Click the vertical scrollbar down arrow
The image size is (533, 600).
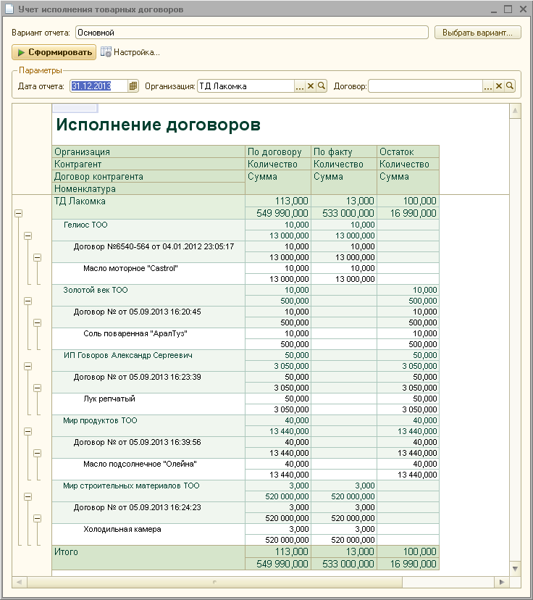point(515,569)
